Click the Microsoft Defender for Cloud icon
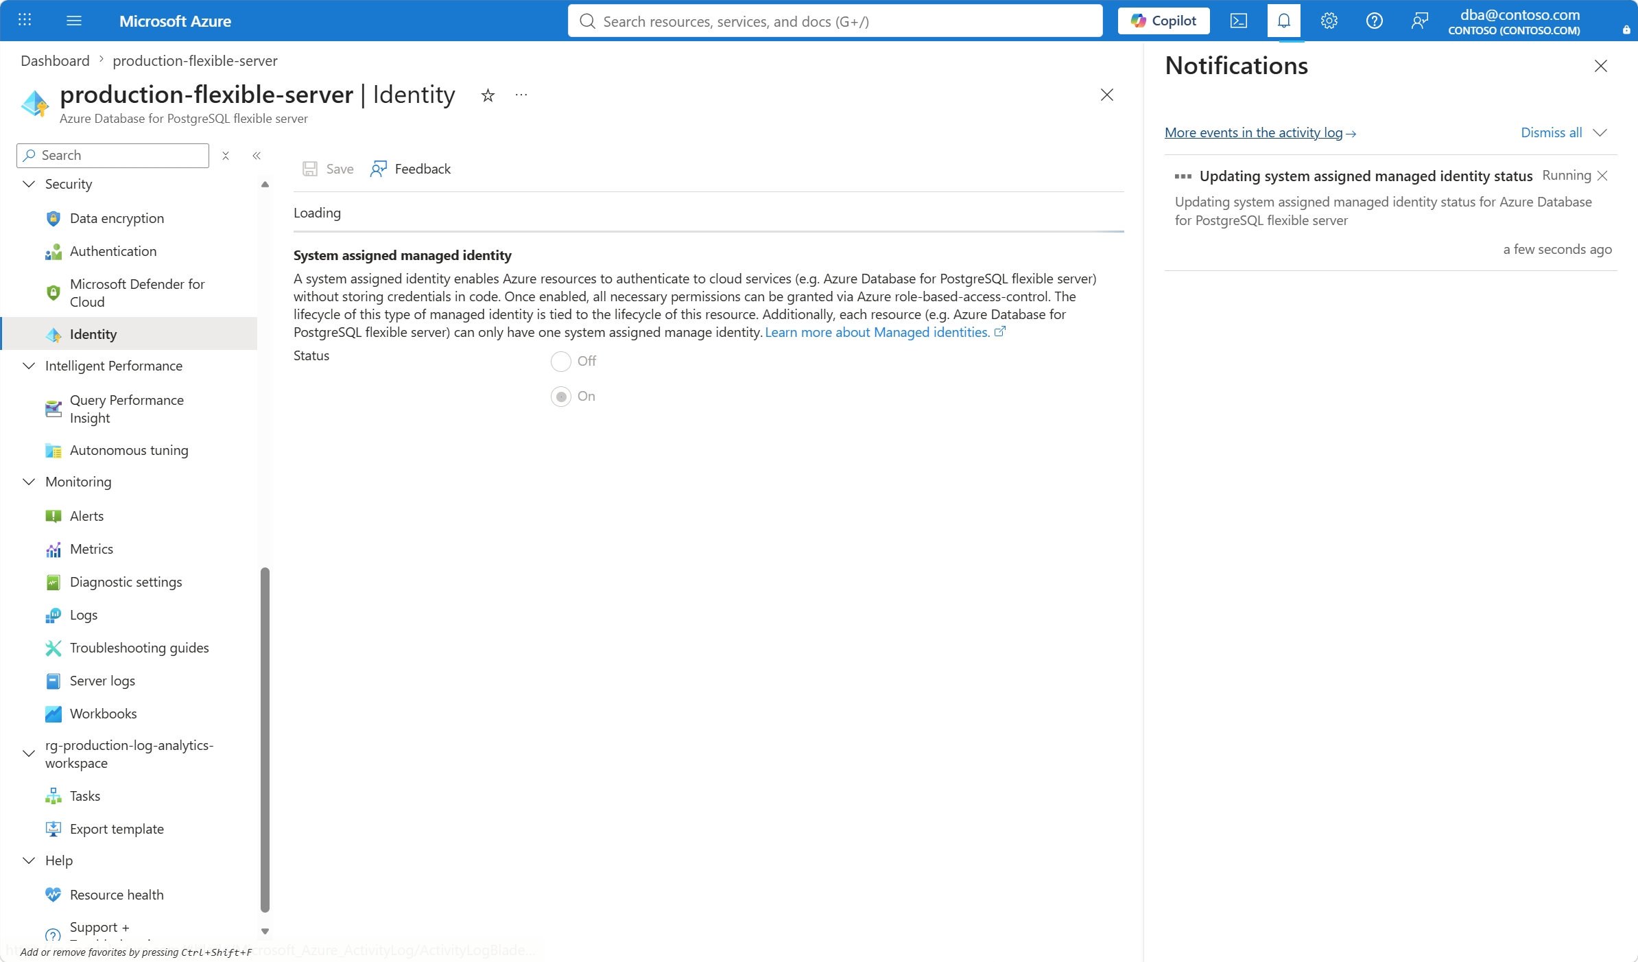This screenshot has height=962, width=1638. point(54,293)
